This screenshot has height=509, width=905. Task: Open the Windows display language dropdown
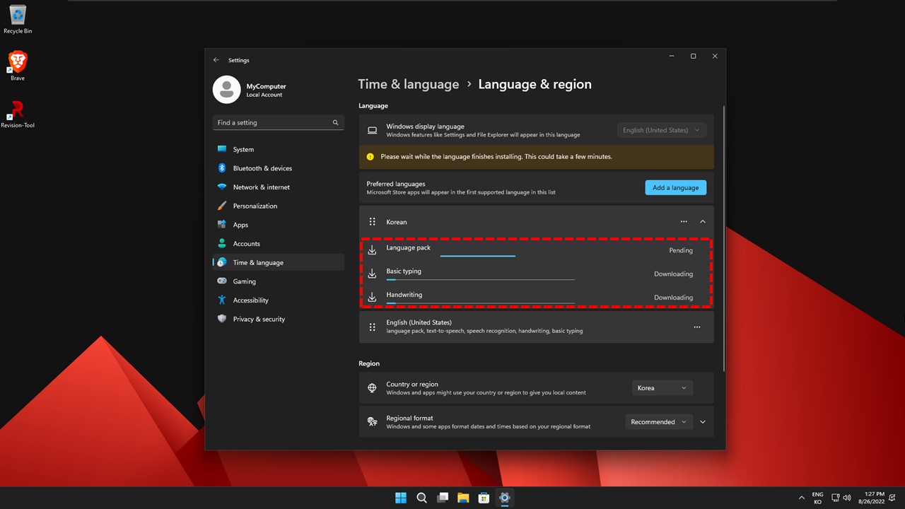pos(661,130)
